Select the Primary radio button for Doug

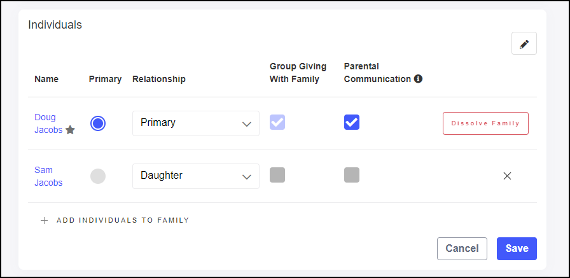click(98, 123)
